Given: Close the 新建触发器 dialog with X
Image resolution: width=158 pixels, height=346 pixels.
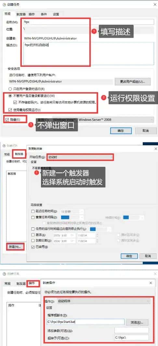Looking at the screenshot, I should (x=156, y=149).
